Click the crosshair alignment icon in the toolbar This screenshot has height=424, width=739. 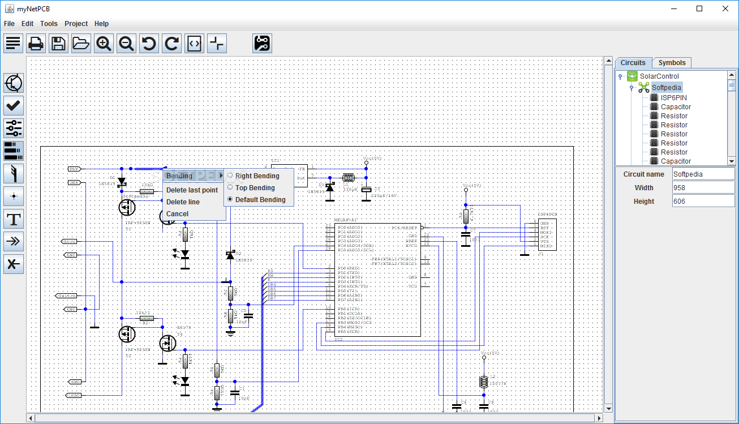(x=217, y=43)
